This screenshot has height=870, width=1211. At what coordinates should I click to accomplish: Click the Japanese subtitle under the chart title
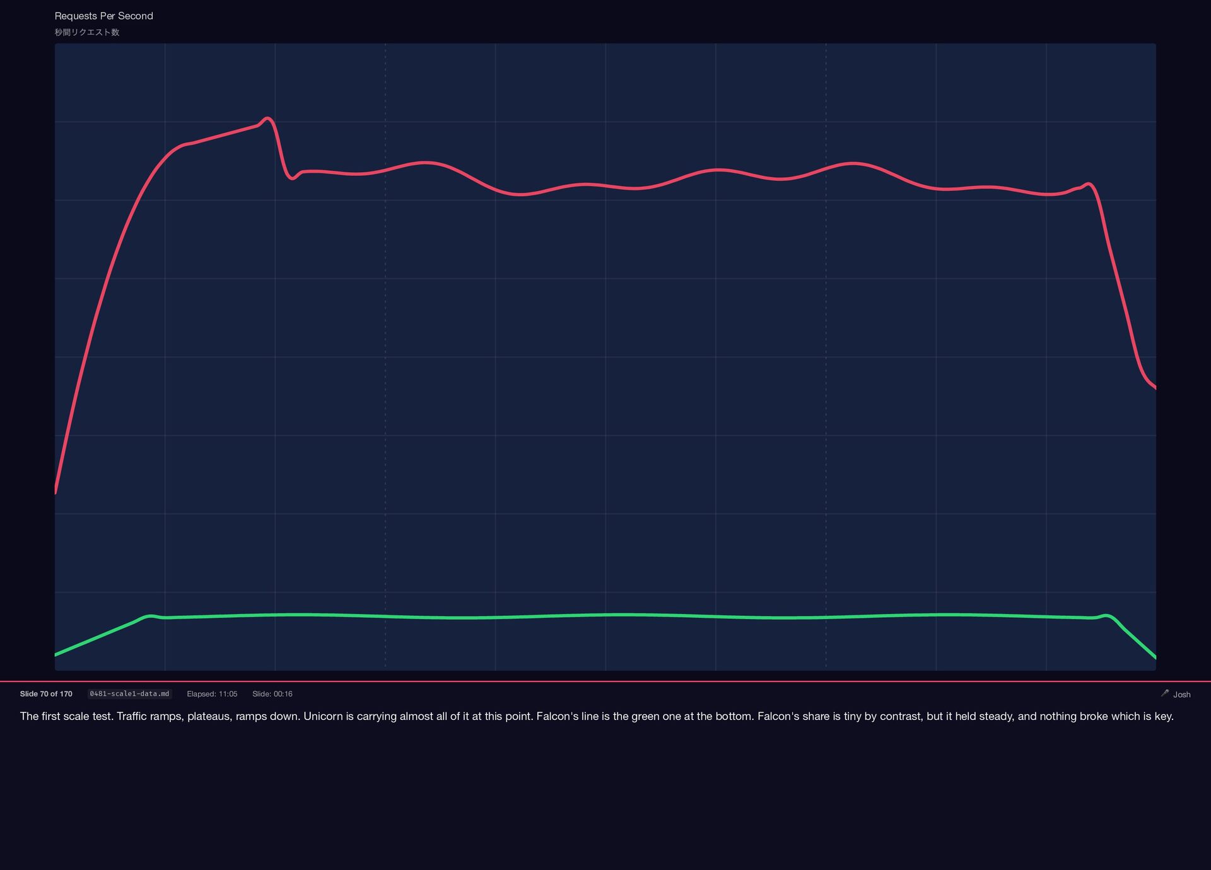pyautogui.click(x=86, y=32)
